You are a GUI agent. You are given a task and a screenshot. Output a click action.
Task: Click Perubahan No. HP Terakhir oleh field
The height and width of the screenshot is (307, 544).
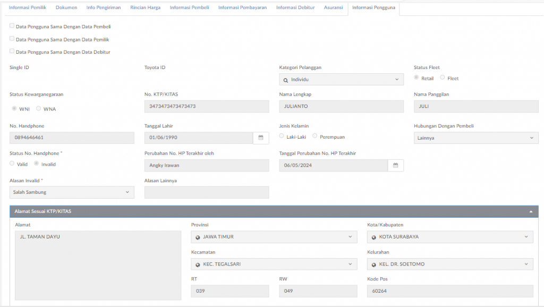pyautogui.click(x=207, y=166)
